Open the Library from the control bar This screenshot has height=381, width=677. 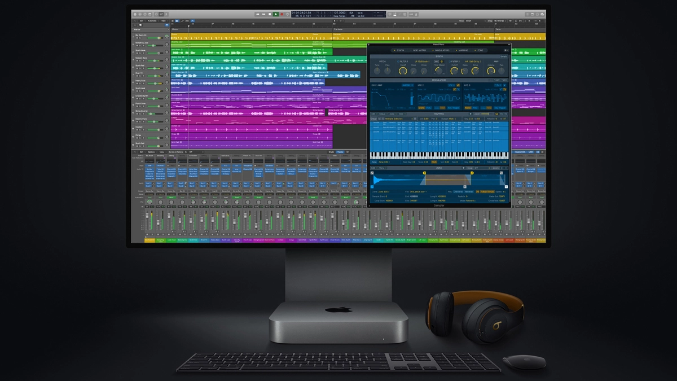pyautogui.click(x=135, y=14)
